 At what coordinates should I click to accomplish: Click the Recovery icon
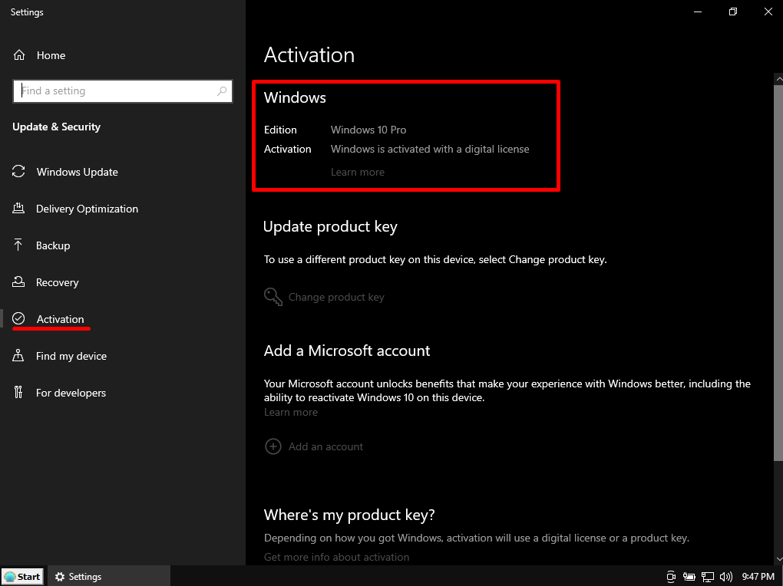(x=18, y=282)
